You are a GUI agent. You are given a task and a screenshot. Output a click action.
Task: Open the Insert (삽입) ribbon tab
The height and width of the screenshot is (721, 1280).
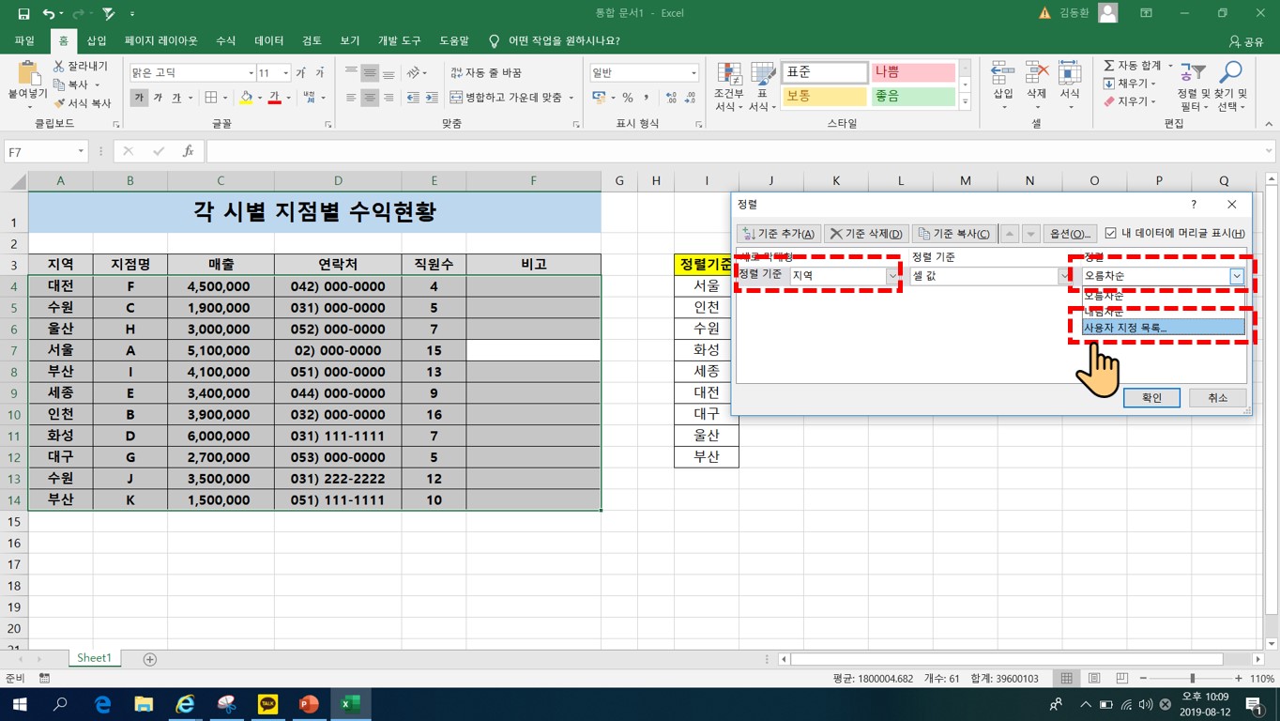pyautogui.click(x=97, y=41)
